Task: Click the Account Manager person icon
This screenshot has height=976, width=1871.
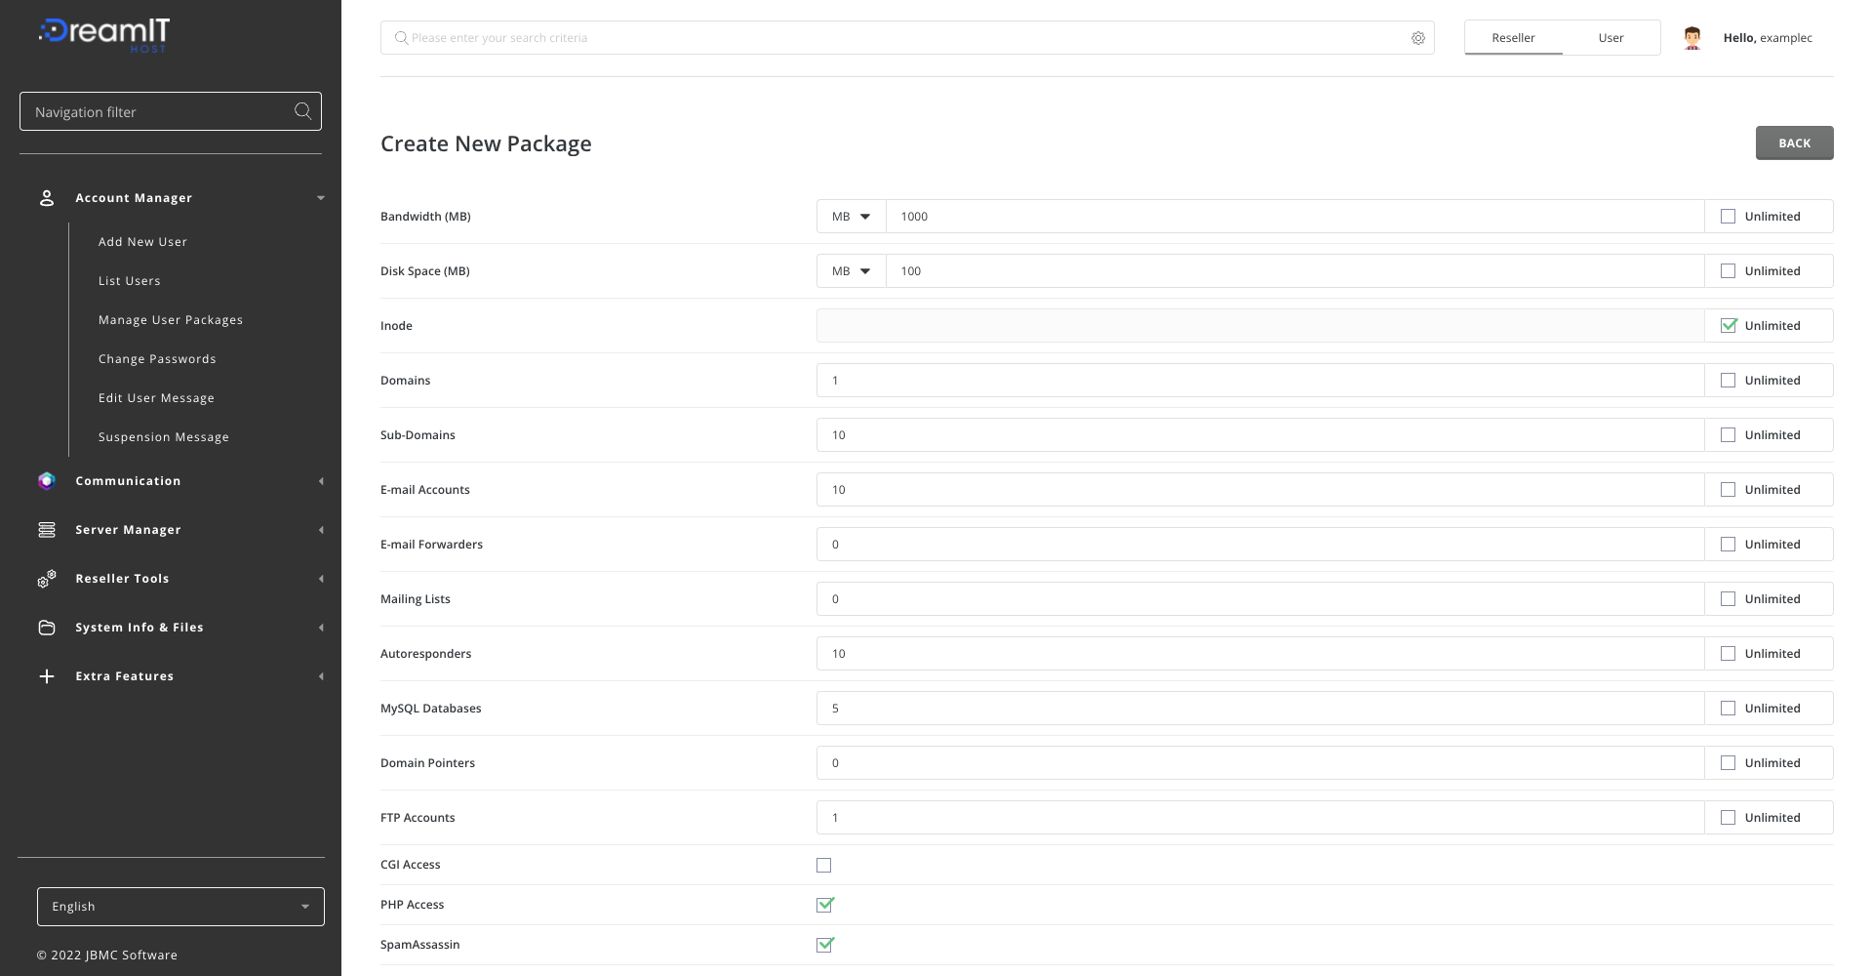Action: (47, 198)
